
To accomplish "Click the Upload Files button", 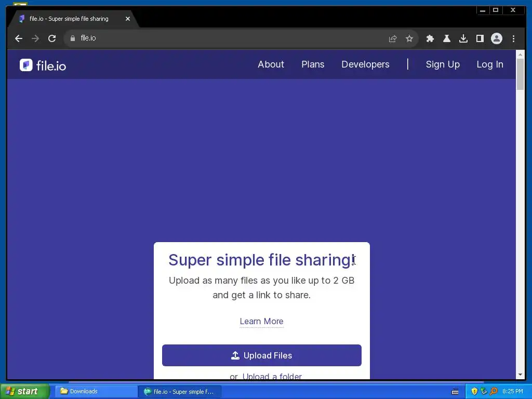I will 262,355.
